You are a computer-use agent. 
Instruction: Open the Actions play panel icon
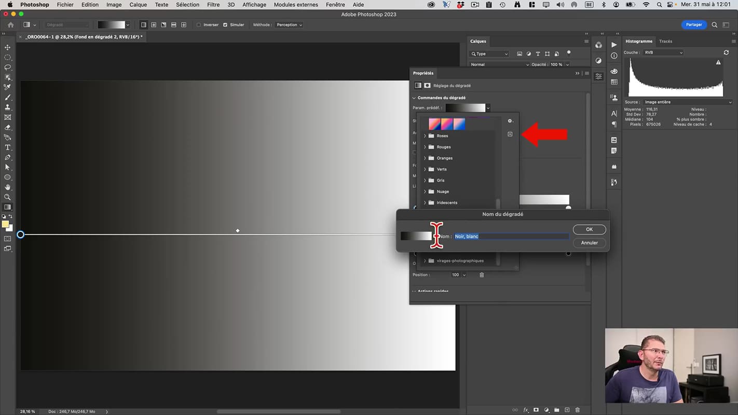click(614, 45)
